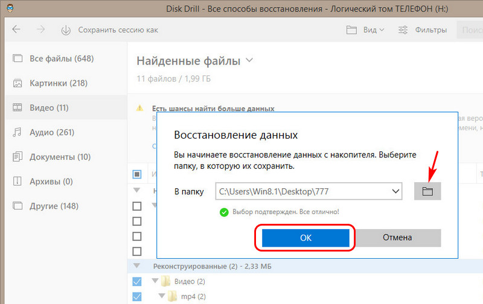Viewport: 483px width, 304px height.
Task: Click the documents icon in sidebar
Action: 18,157
